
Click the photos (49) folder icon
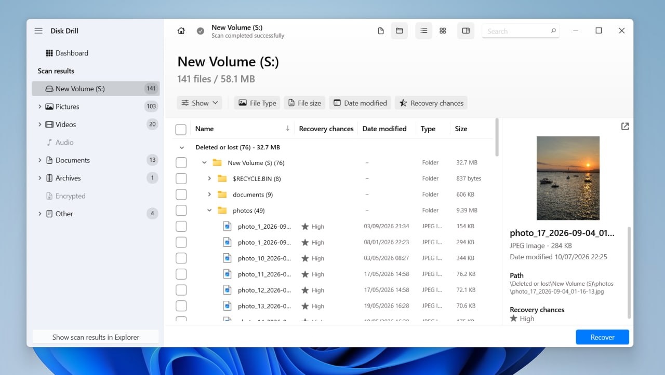point(222,211)
